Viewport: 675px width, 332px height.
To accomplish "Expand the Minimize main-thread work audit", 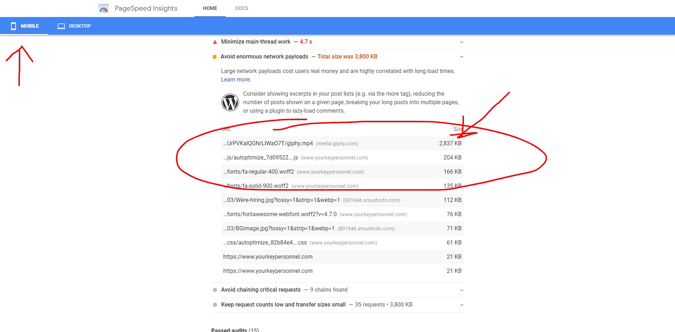I will click(461, 42).
